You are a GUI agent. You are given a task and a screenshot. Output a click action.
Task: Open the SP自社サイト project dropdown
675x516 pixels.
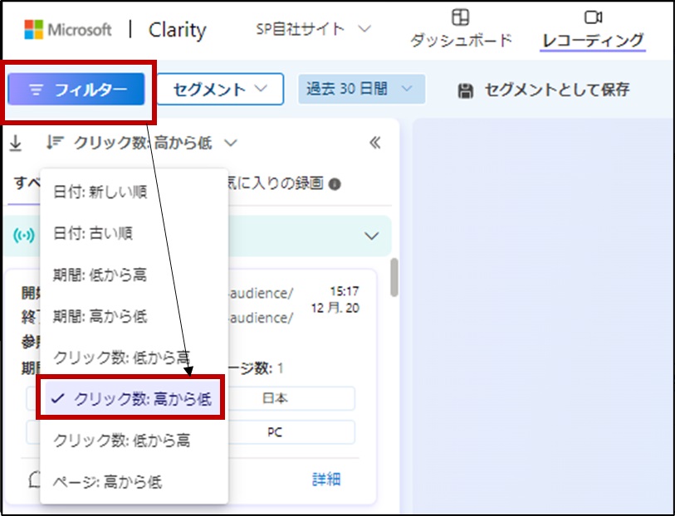point(313,29)
